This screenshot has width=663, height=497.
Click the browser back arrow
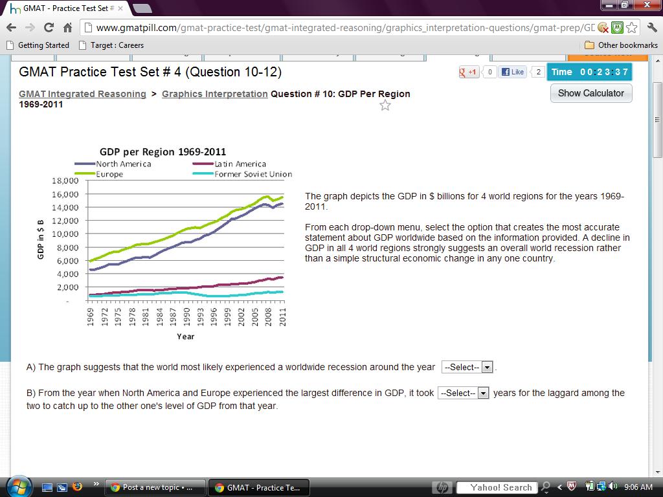[x=11, y=27]
